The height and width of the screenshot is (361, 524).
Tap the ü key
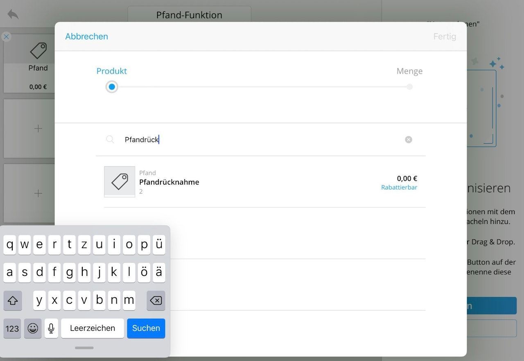coord(159,245)
